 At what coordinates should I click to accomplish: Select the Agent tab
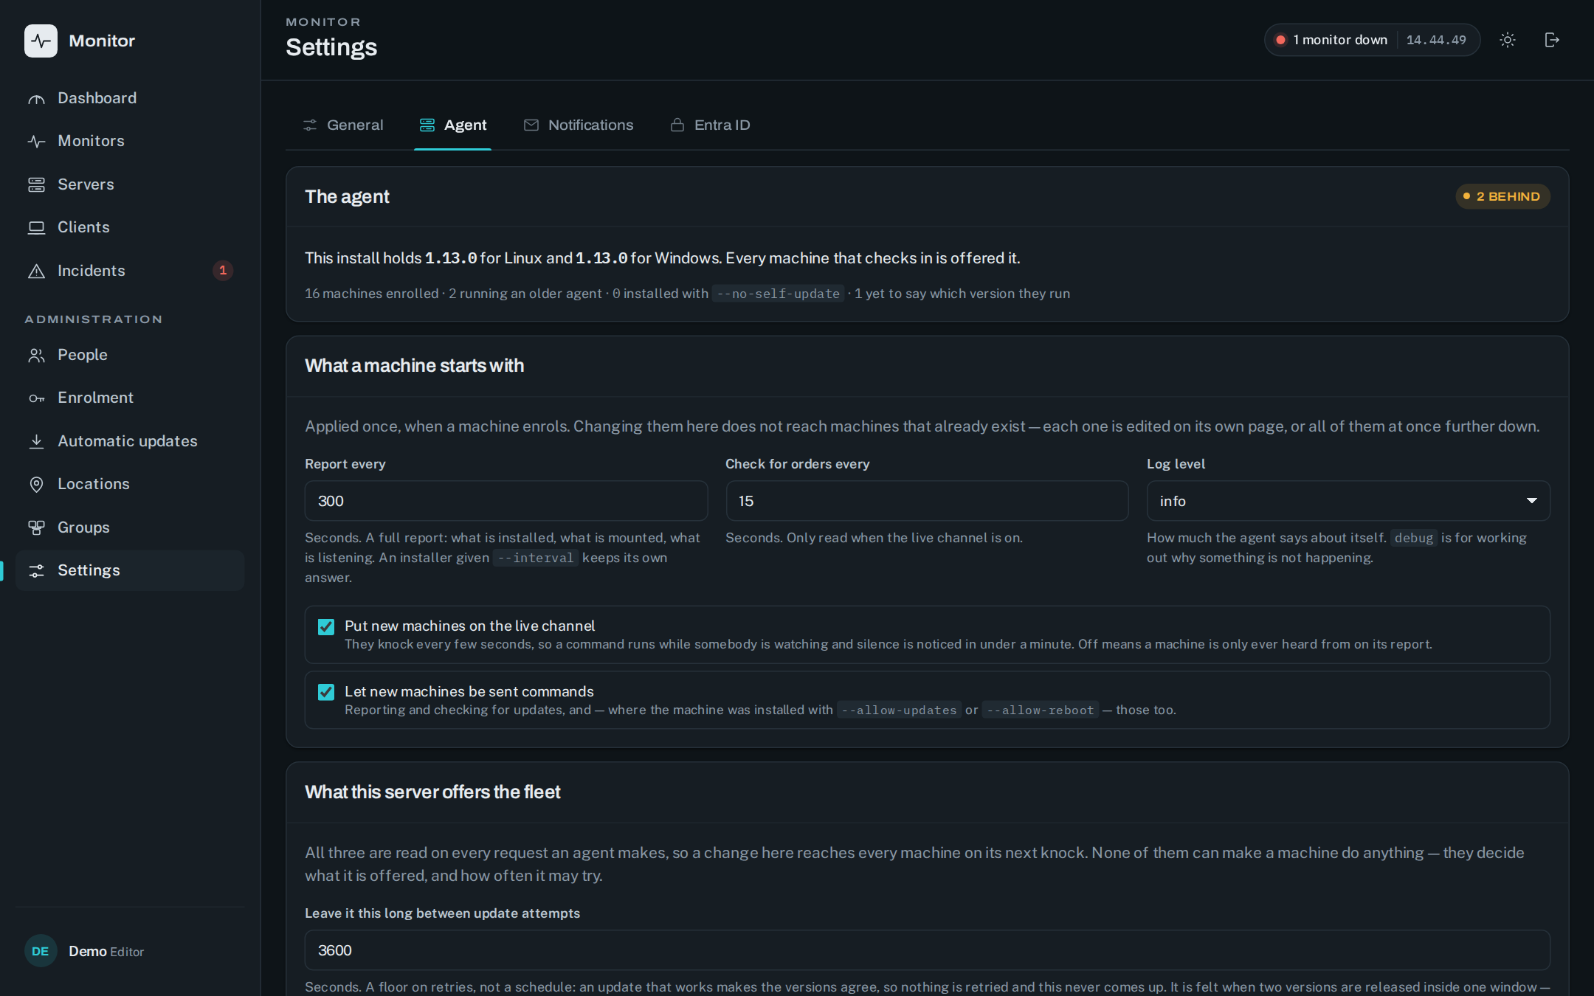click(x=452, y=125)
